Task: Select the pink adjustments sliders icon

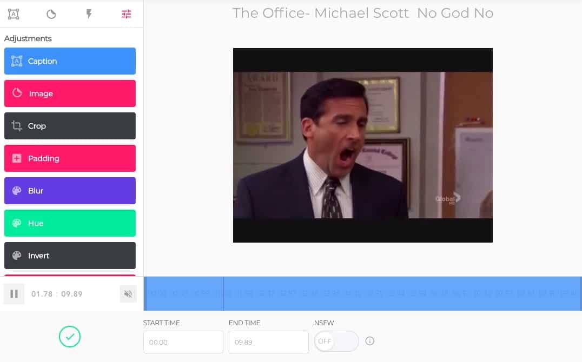Action: pos(126,14)
